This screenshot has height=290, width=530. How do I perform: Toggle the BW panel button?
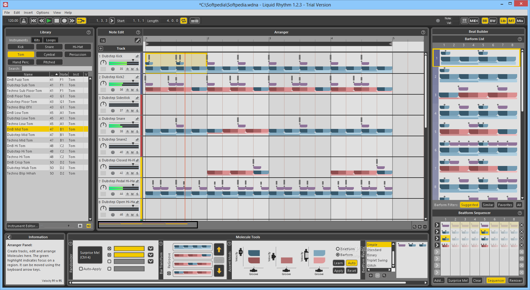(493, 21)
